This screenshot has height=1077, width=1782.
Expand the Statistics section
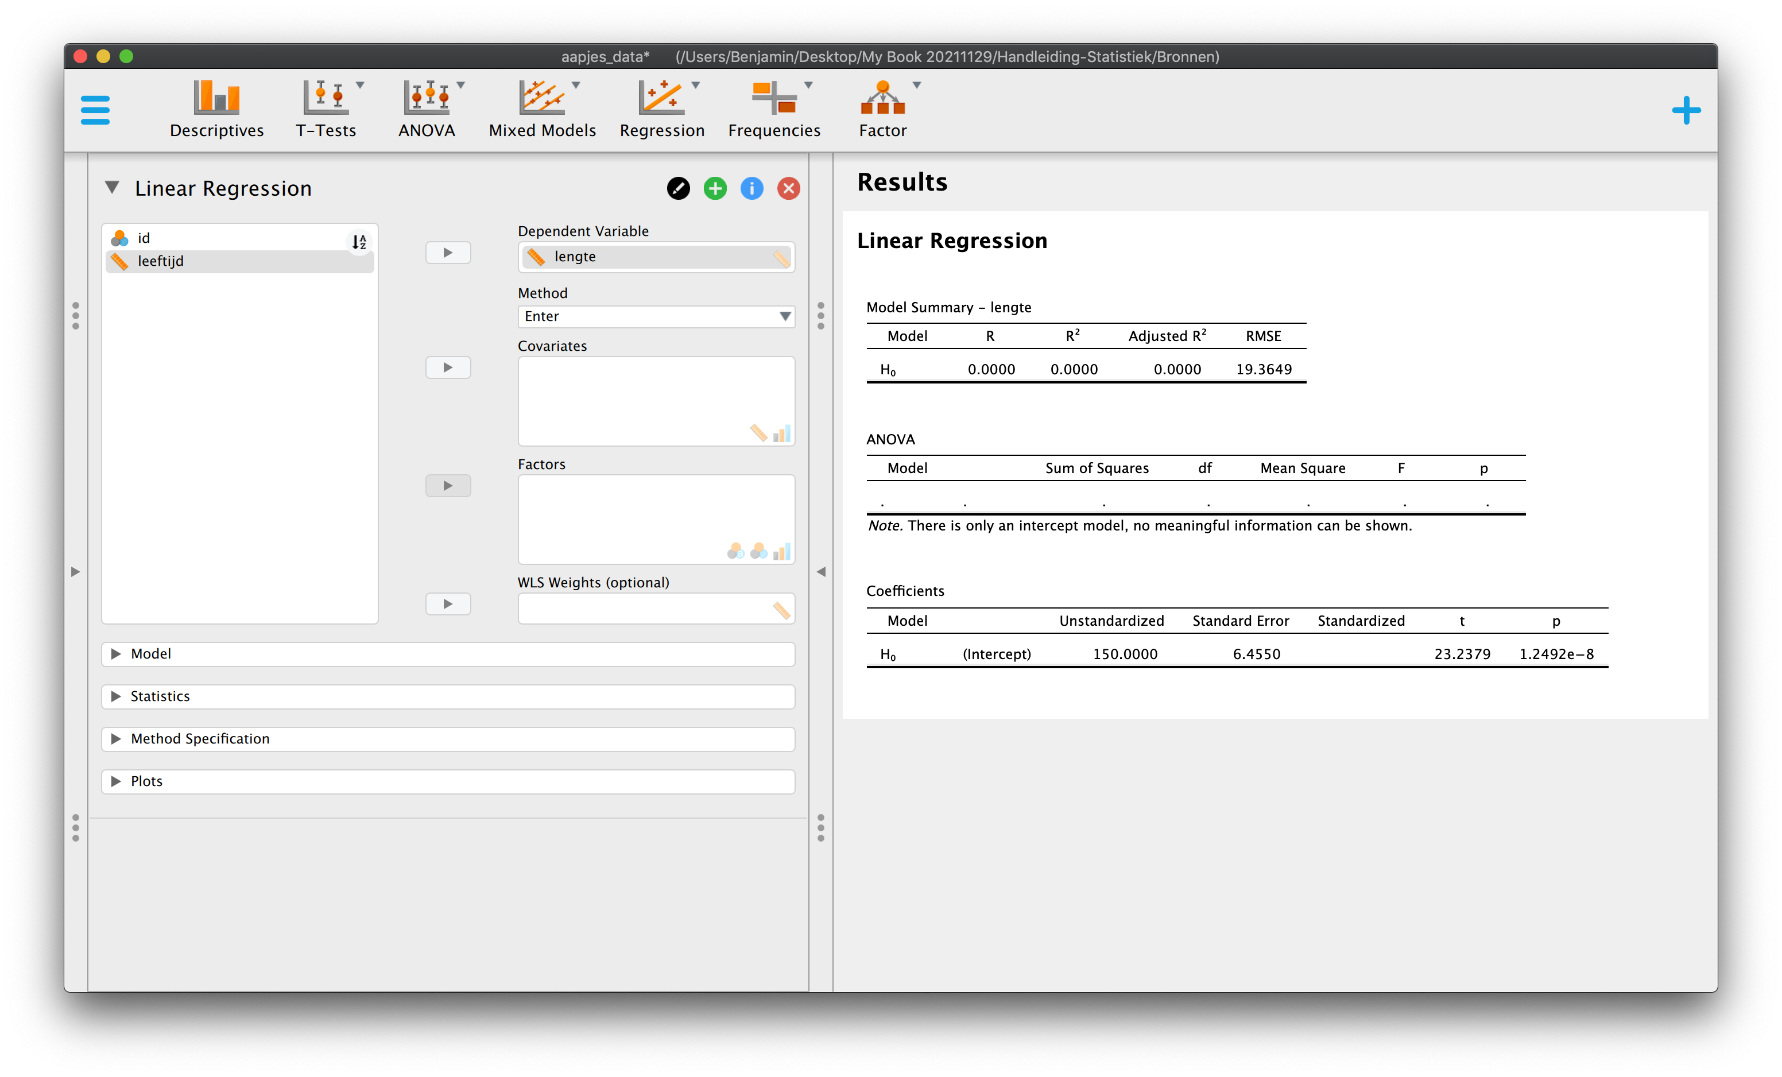coord(448,696)
